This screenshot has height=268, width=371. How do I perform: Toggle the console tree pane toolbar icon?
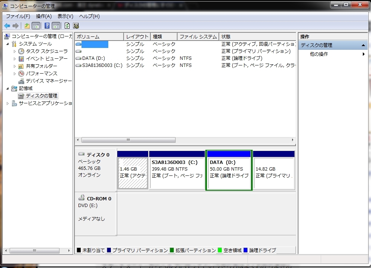coord(36,26)
